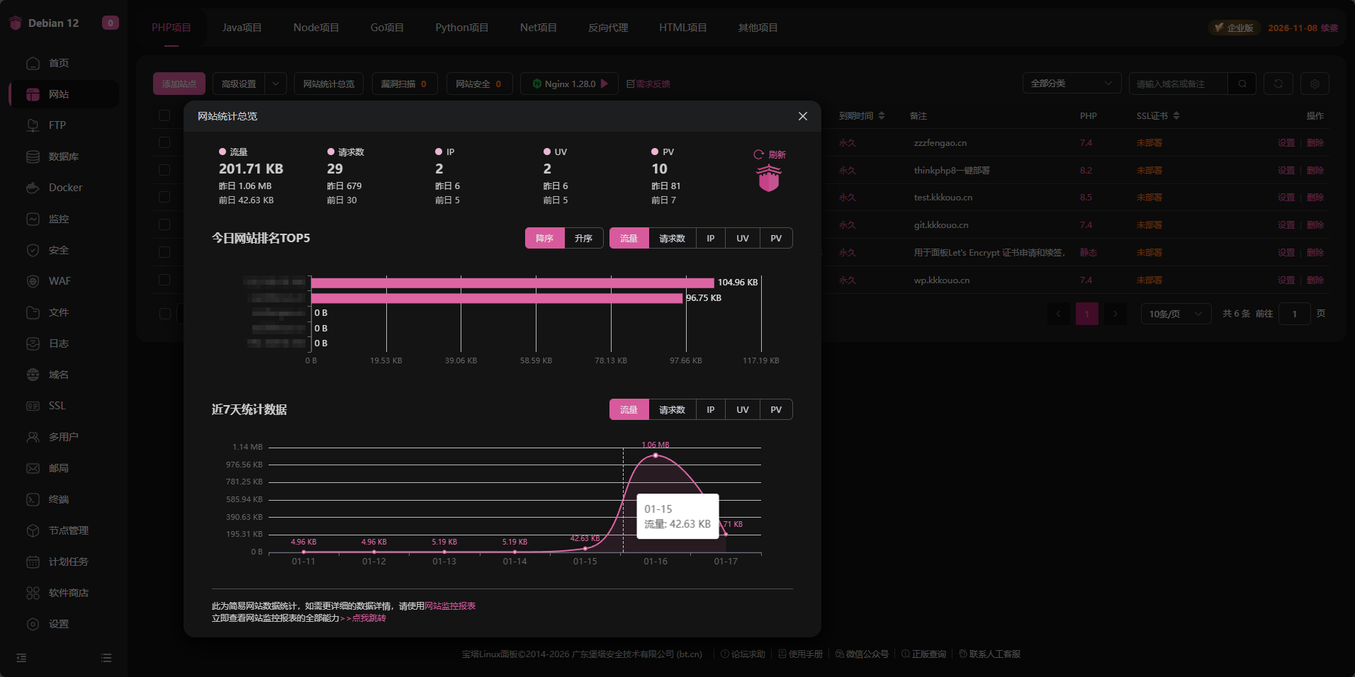Expand the 全部分类 category dropdown
This screenshot has width=1355, height=677.
click(x=1072, y=84)
